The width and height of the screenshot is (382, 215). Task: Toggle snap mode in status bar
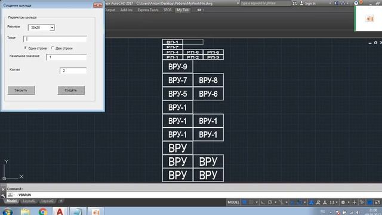(251, 202)
